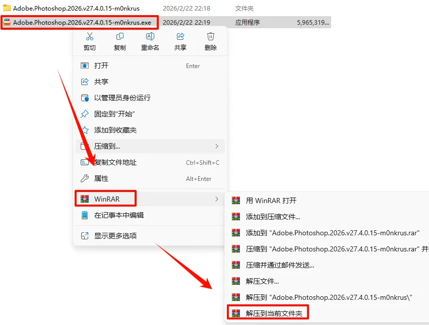Open the WinRAR context menu entry

tap(150, 199)
